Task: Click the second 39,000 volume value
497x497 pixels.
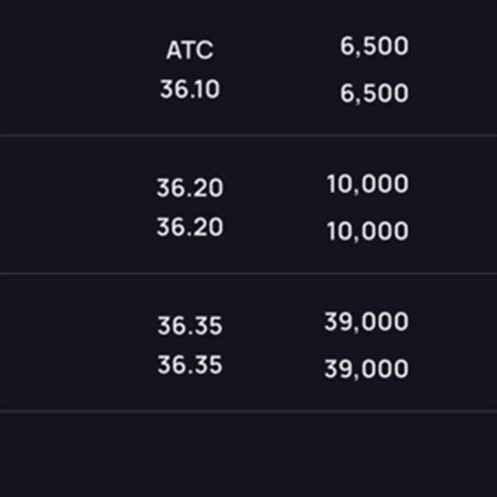Action: coord(366,369)
